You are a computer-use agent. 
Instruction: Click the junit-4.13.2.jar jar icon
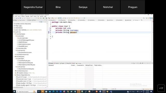coord(17,77)
